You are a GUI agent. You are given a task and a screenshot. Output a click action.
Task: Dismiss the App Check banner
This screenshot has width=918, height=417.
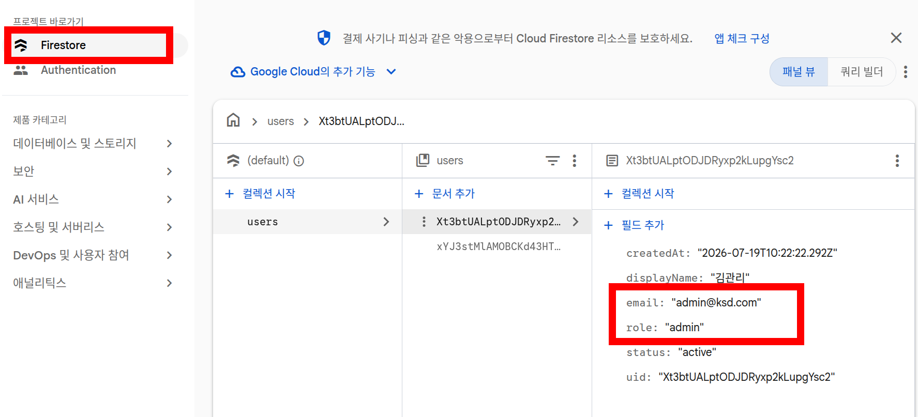point(896,38)
